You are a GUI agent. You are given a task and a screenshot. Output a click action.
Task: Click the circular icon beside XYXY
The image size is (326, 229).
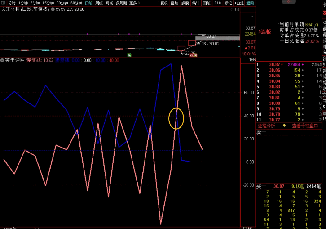(x=53, y=9)
